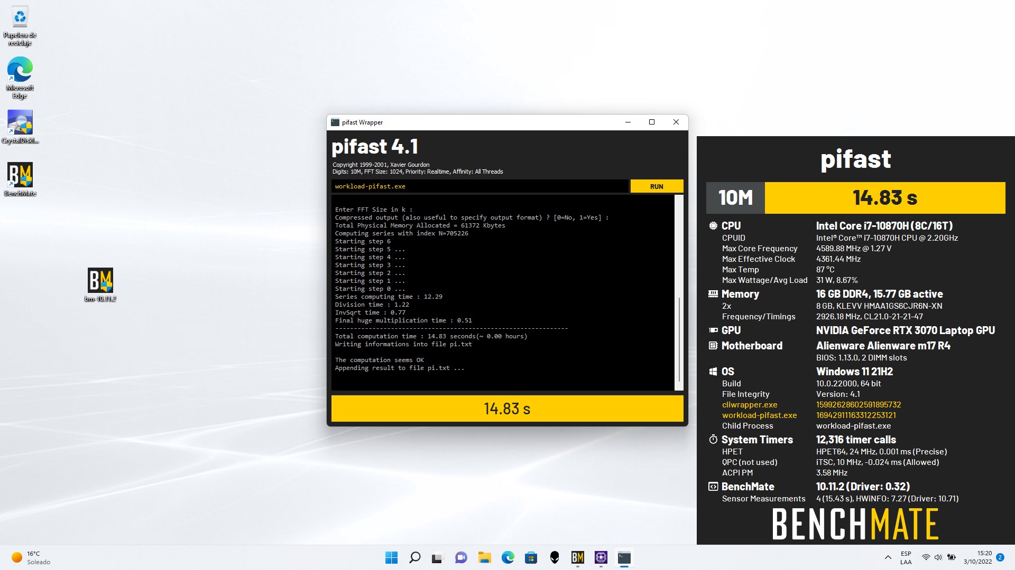Click the GPU icon in BenchMate panel
The height and width of the screenshot is (570, 1015).
(x=713, y=330)
